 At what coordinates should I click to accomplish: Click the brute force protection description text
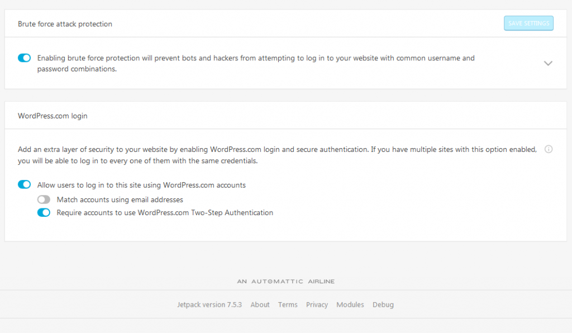point(256,63)
